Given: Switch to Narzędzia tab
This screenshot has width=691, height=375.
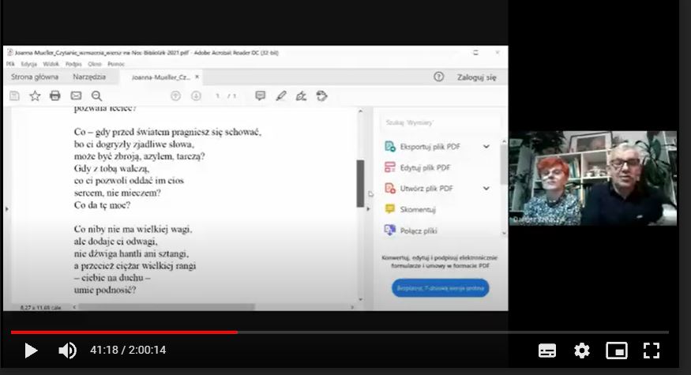Looking at the screenshot, I should pos(89,77).
